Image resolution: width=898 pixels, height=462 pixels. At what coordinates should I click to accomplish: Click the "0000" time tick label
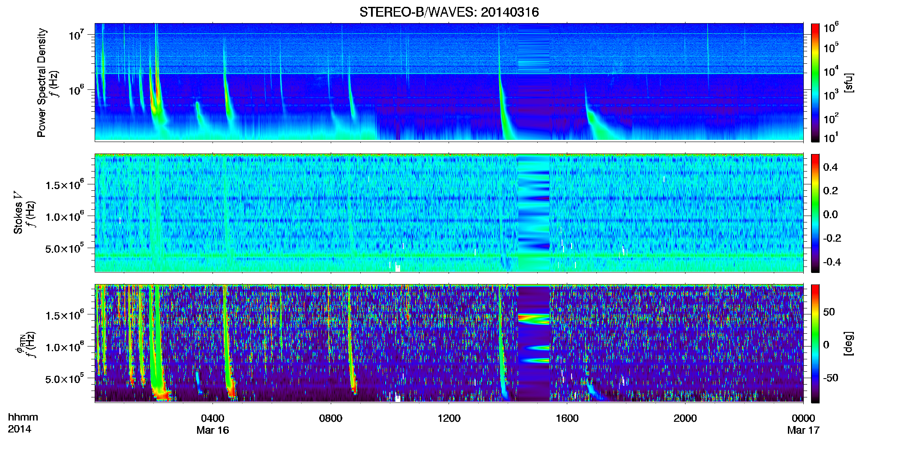click(803, 418)
